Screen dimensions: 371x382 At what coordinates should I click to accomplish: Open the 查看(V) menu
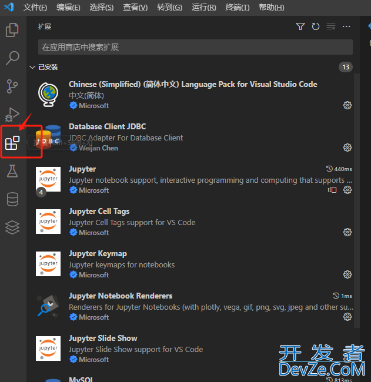tap(136, 8)
